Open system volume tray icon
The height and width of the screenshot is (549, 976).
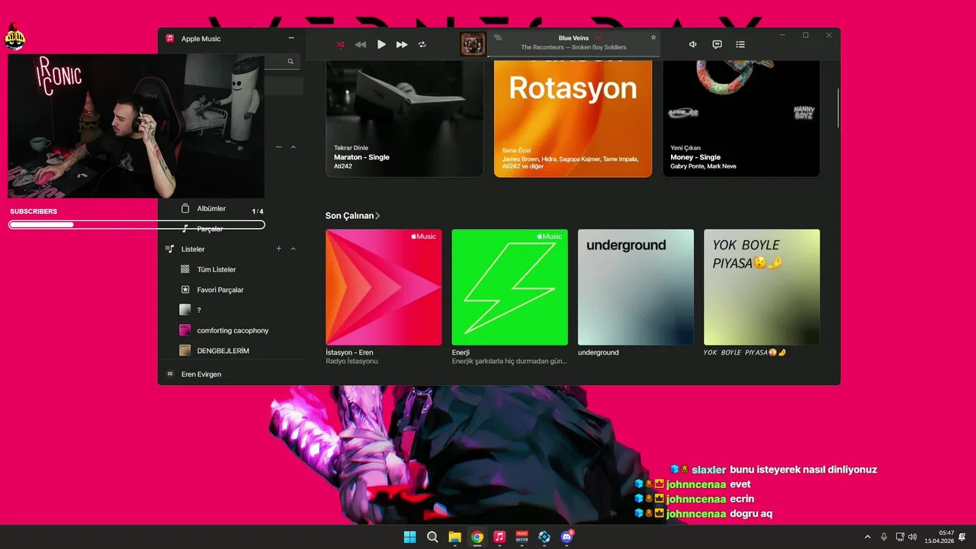coord(913,537)
